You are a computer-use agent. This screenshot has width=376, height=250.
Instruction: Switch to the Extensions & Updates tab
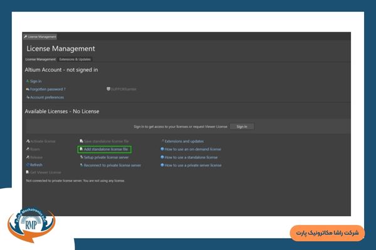pos(75,59)
